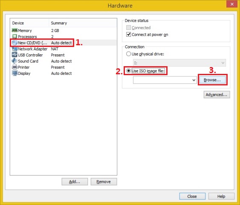Image resolution: width=240 pixels, height=205 pixels.
Task: Click Auto detect summary for Sound Card
Action: (61, 61)
